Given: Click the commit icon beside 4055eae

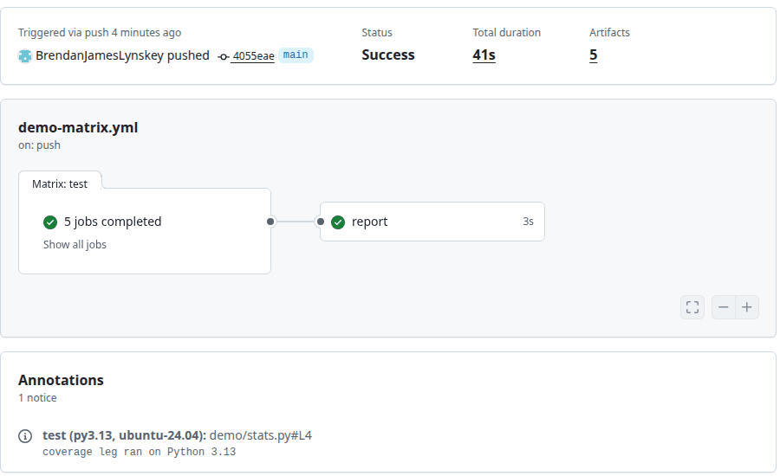Looking at the screenshot, I should click(224, 57).
